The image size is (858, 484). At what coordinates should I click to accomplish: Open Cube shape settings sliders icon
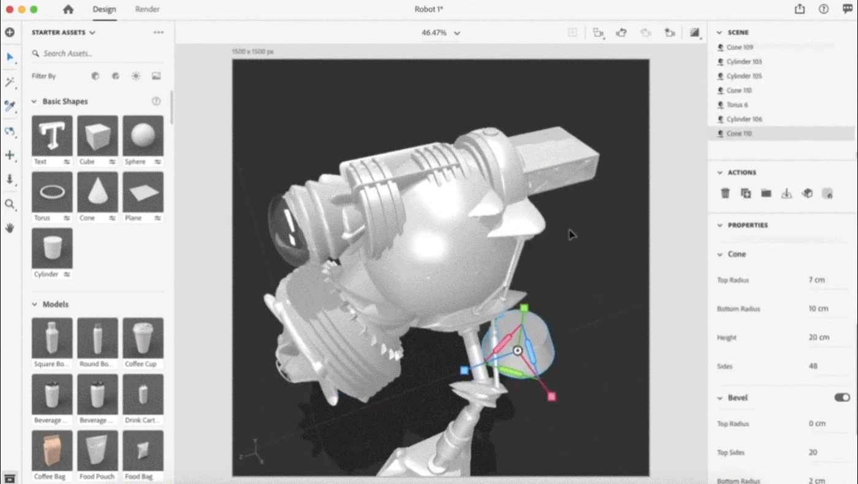[112, 162]
